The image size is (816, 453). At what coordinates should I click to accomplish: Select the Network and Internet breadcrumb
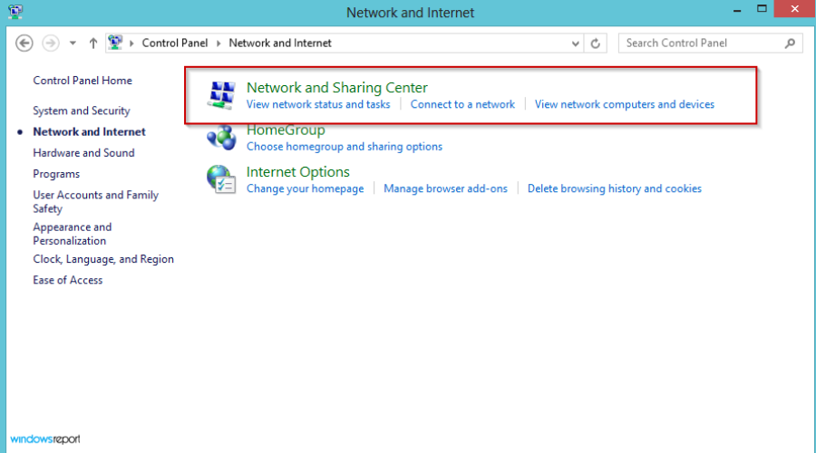point(280,43)
